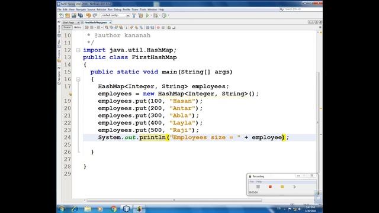Close the FirstHashMap.java tab
The image size is (379, 213).
coord(110,22)
